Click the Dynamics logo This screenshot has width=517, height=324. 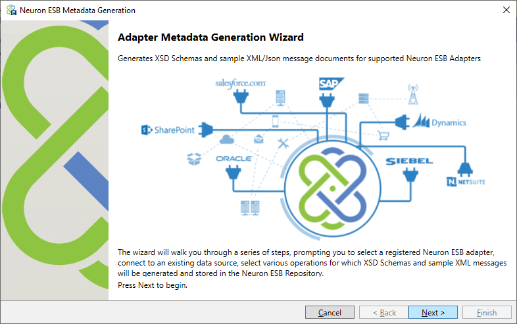439,122
